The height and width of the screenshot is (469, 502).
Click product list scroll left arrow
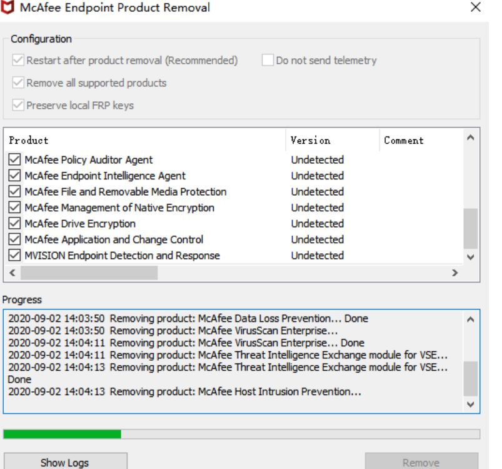13,273
